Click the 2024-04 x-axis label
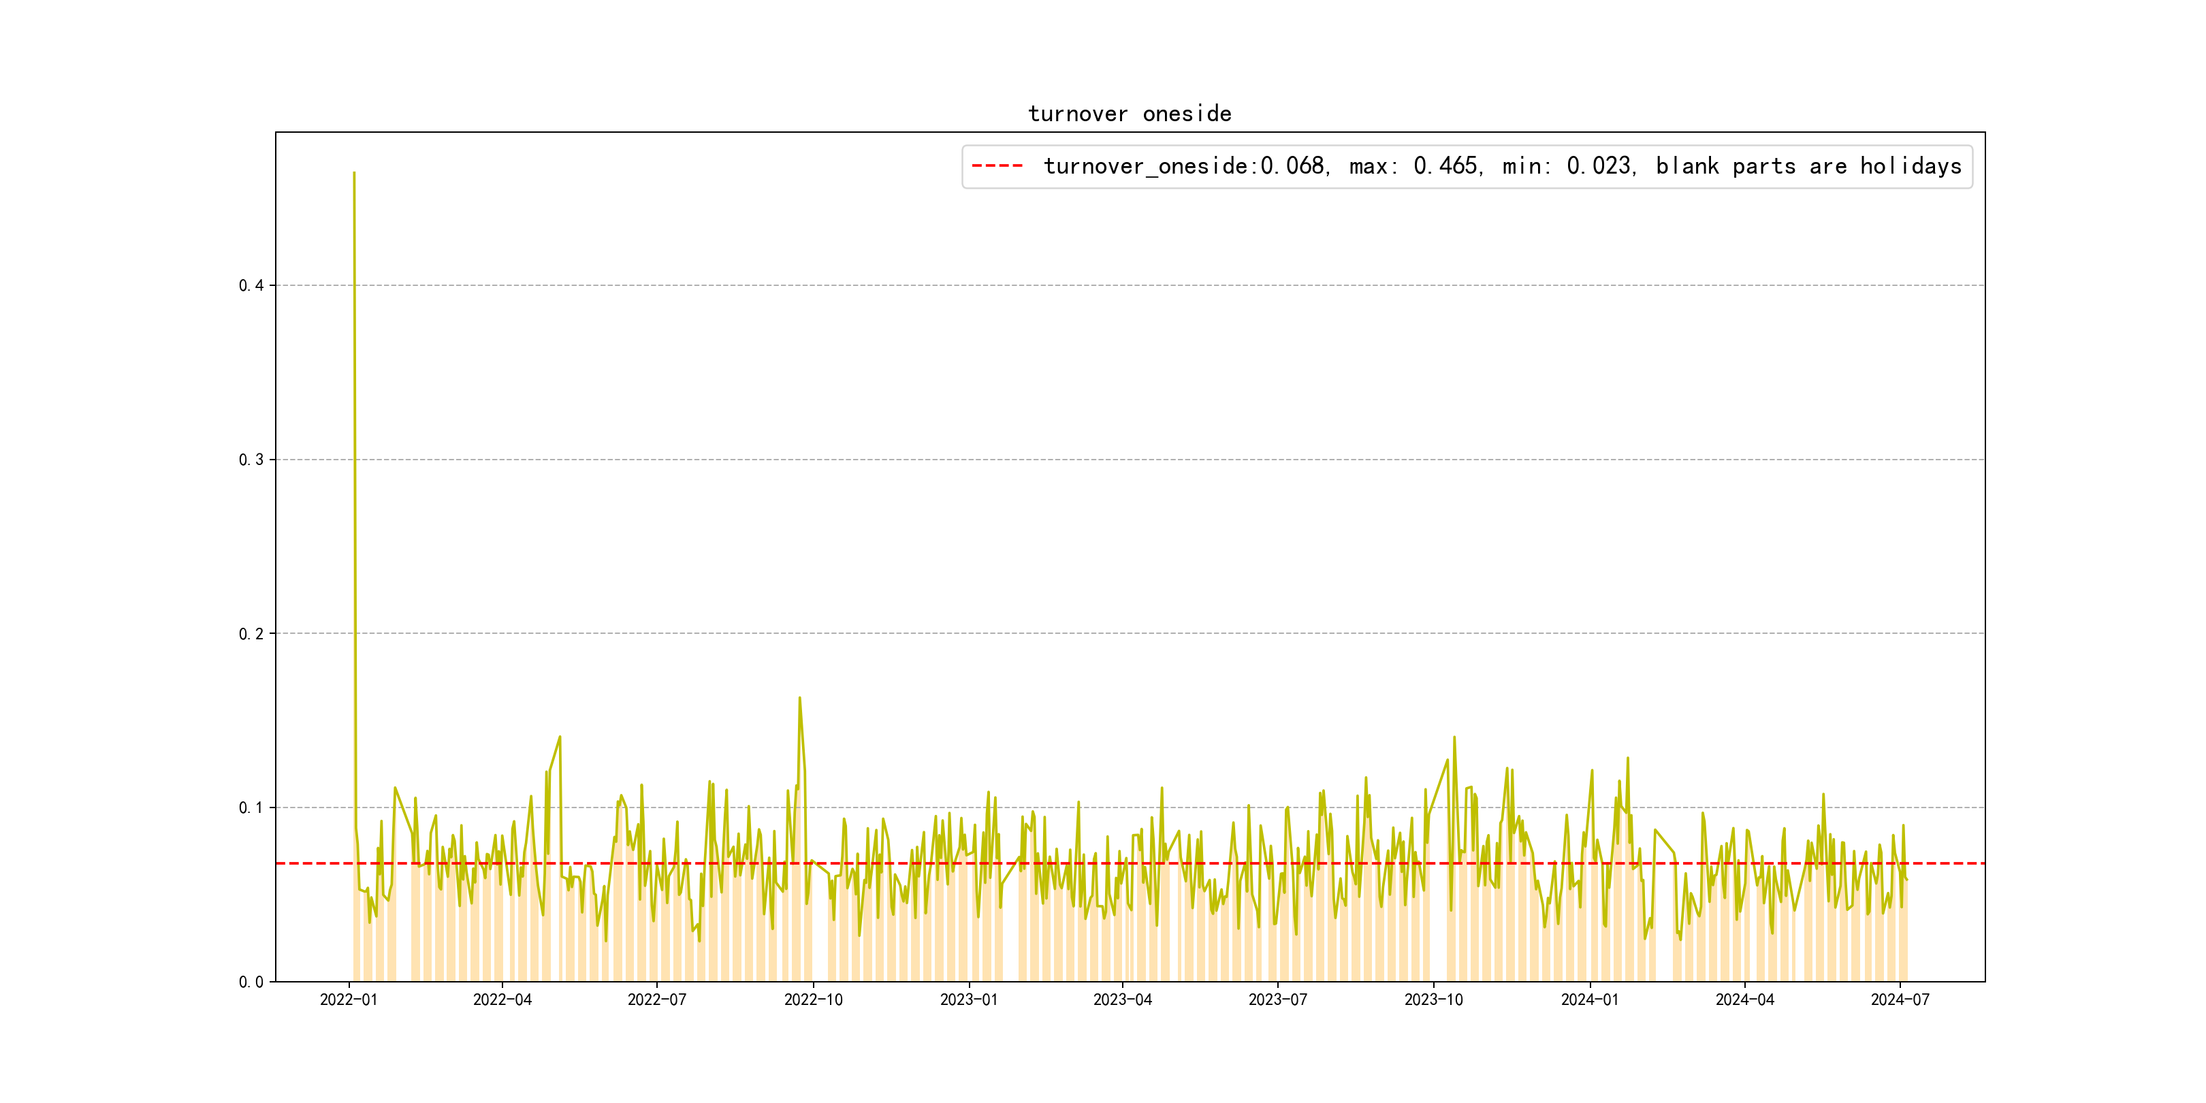The width and height of the screenshot is (2206, 1103). 1745,1000
